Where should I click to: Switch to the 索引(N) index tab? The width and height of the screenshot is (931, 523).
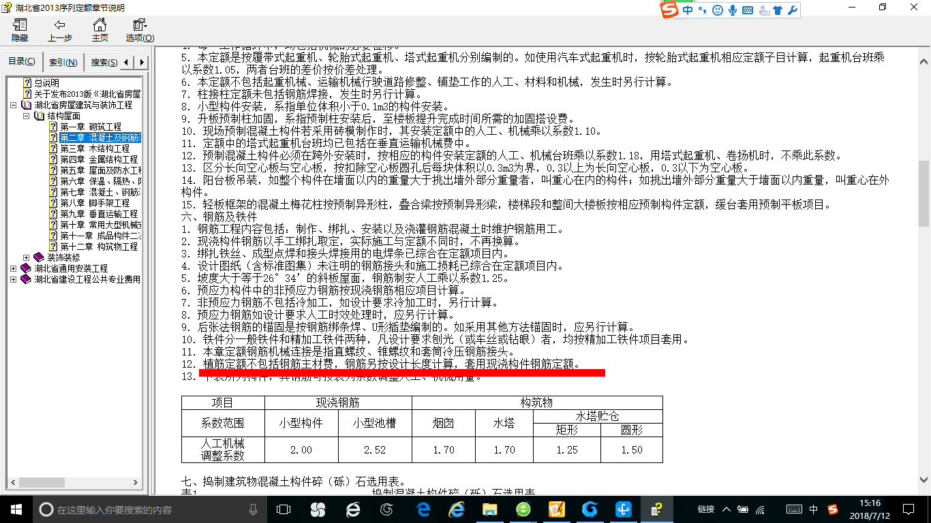[x=63, y=63]
